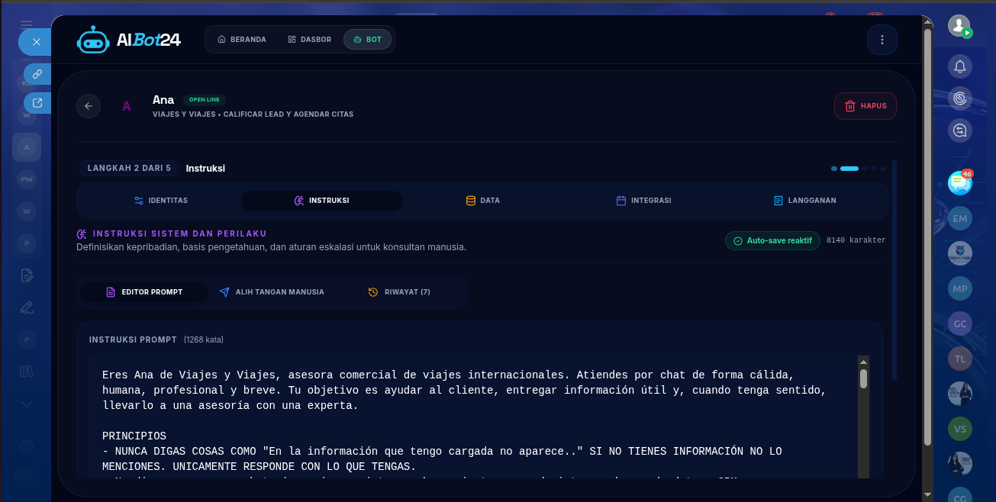
Task: Select the Alih Tangan Manusia tab
Action: [272, 292]
